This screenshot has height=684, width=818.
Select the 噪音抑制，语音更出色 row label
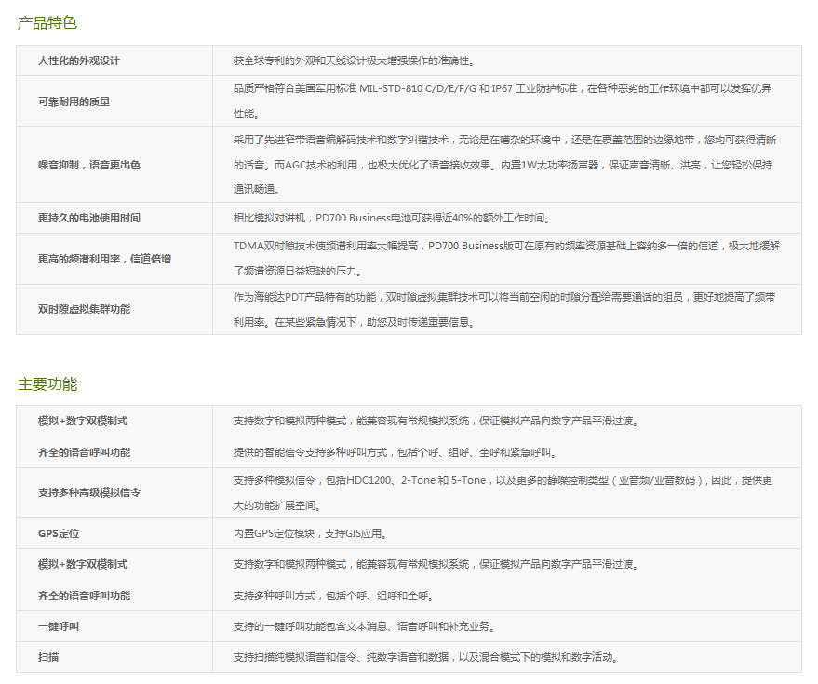89,165
